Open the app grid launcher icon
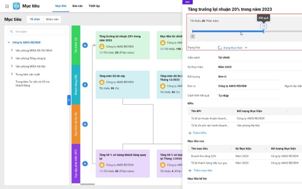The image size is (302, 189). pyautogui.click(x=7, y=6)
